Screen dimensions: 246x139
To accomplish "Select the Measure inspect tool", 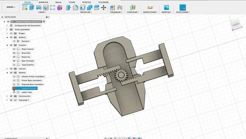I will click(x=150, y=7).
